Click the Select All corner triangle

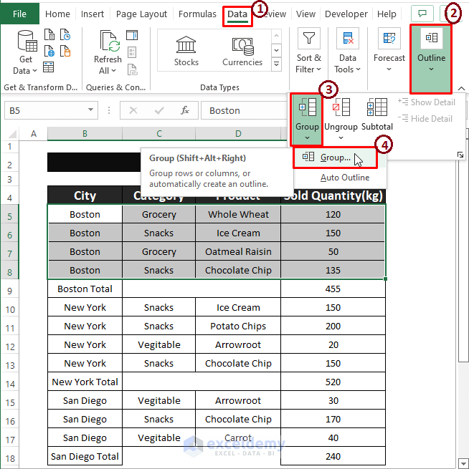pos(12,134)
